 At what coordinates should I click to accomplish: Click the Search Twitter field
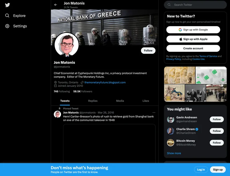[195, 5]
